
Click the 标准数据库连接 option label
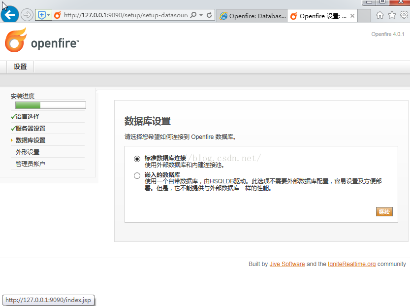(x=165, y=158)
